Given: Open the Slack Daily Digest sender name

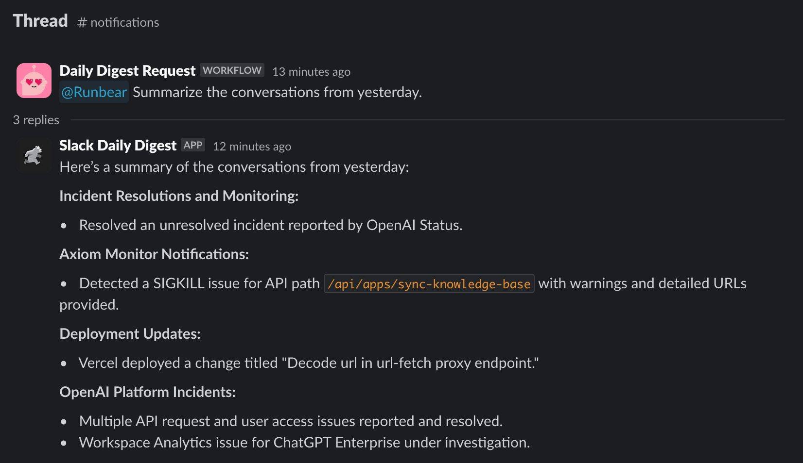Looking at the screenshot, I should coord(118,145).
